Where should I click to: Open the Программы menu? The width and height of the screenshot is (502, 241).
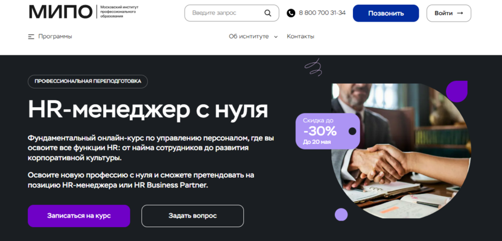(55, 36)
